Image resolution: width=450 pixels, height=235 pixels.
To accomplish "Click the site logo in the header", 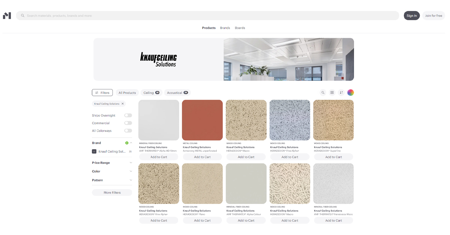I will (7, 15).
